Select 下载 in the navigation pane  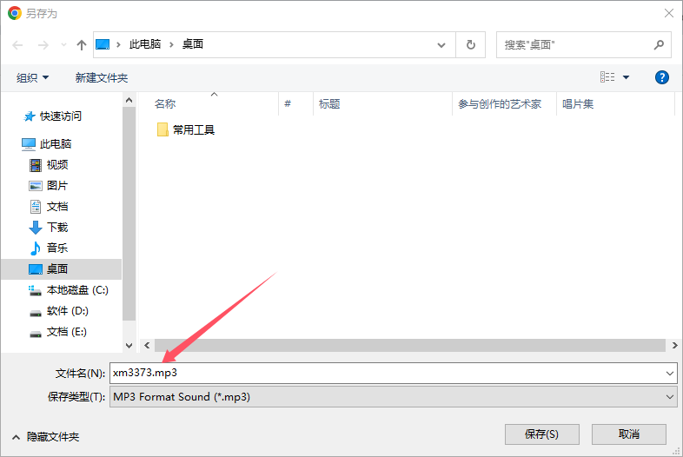coord(57,227)
